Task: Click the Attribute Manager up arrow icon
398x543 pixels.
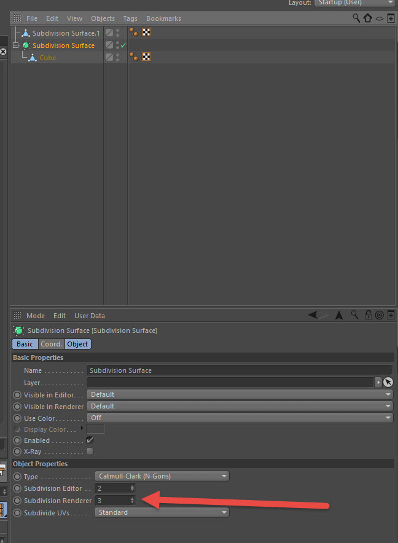Action: pyautogui.click(x=339, y=315)
